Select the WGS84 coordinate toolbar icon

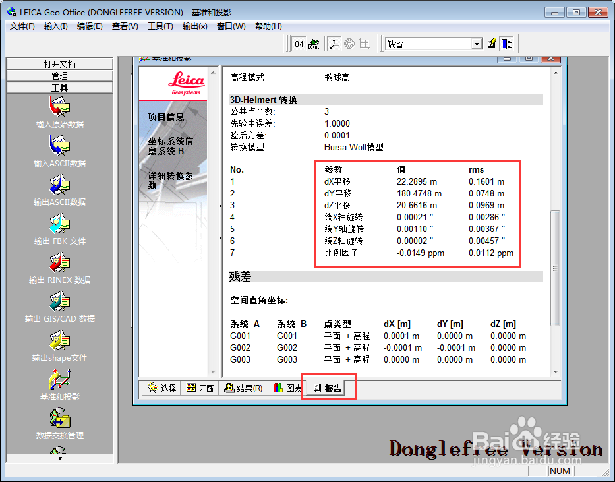(299, 44)
